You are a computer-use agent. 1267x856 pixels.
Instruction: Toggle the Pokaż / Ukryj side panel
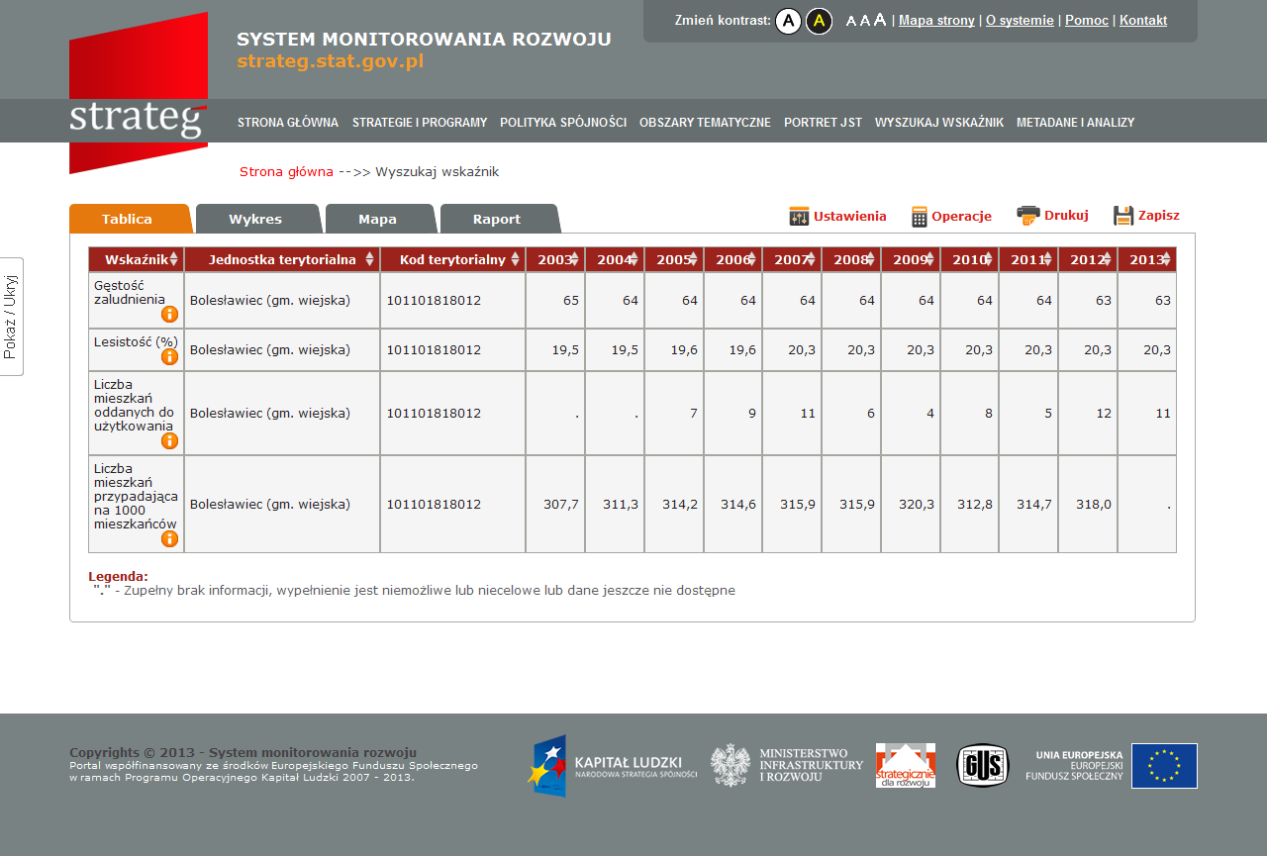pos(11,317)
